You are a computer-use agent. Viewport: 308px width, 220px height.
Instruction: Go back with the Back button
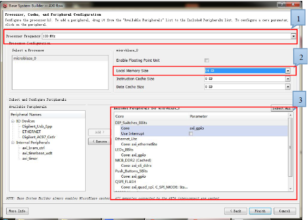click(236, 210)
